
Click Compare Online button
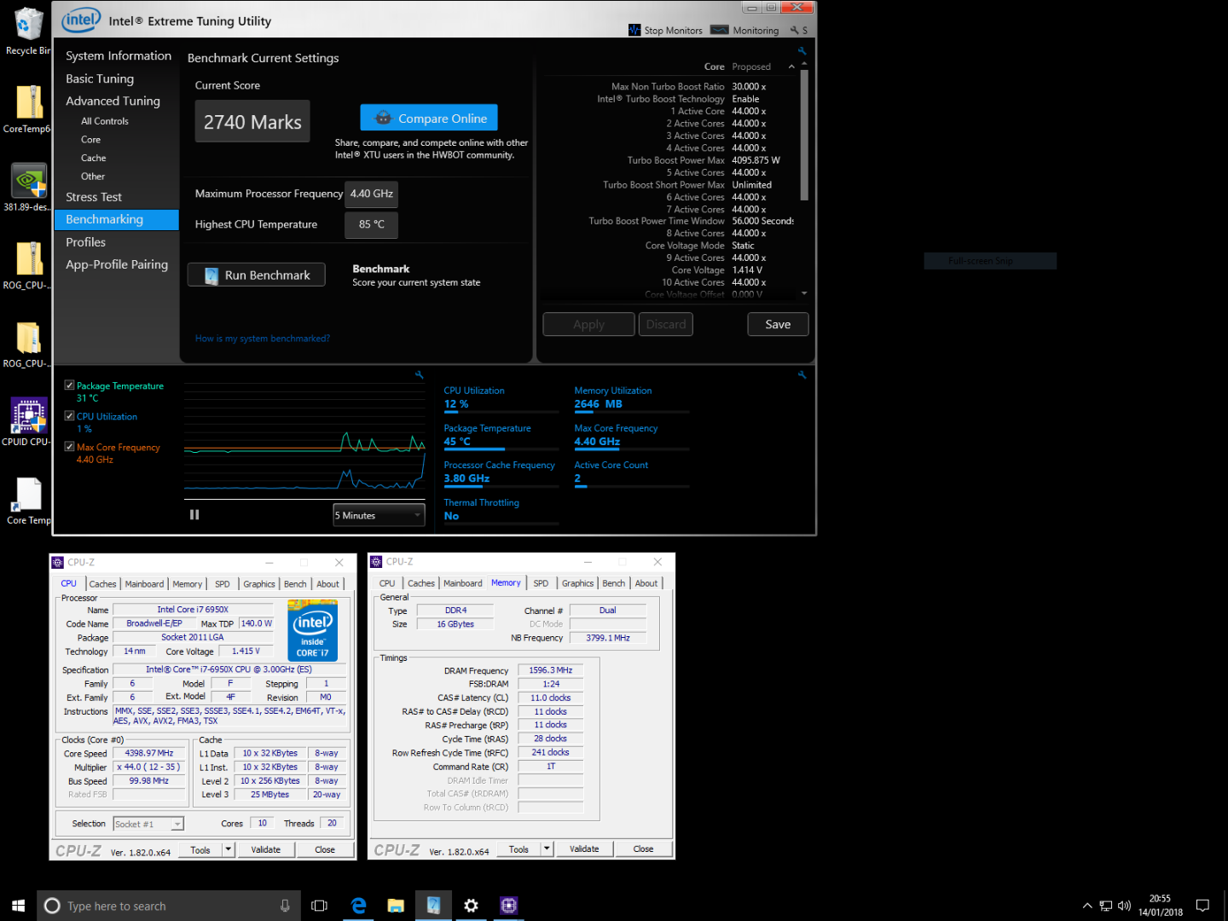click(429, 118)
